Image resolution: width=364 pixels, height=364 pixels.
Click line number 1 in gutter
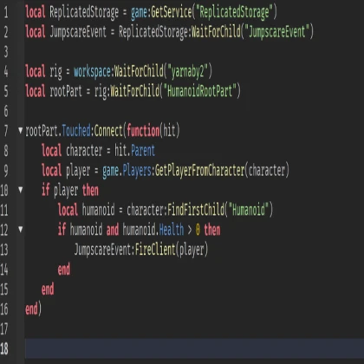(6, 12)
